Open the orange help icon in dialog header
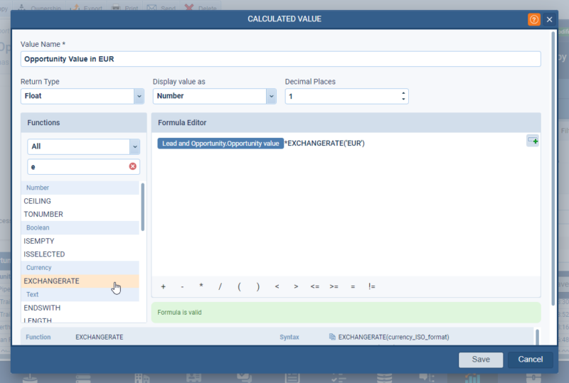 (534, 19)
